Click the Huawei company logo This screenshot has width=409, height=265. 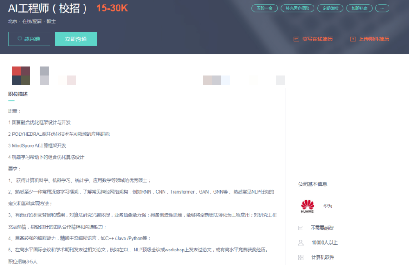tap(308, 206)
